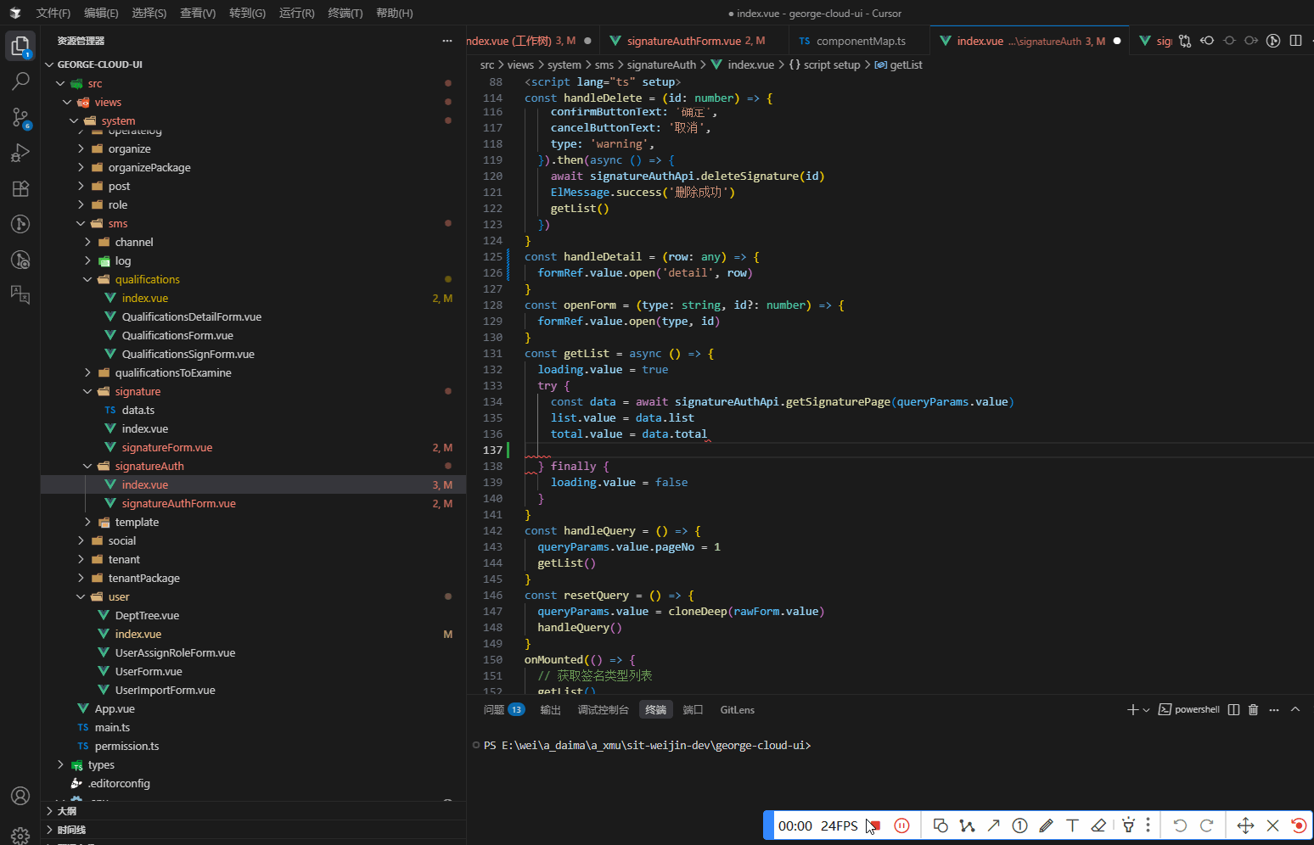This screenshot has width=1314, height=845.
Task: Click the Manage gear icon
Action: [x=20, y=834]
